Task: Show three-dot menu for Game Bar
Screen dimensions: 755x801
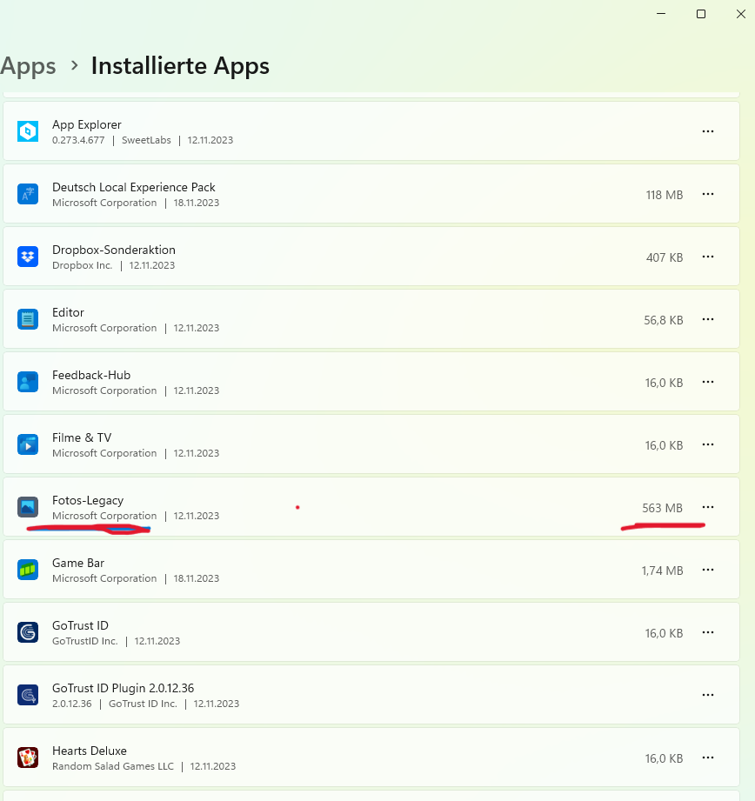Action: (707, 570)
